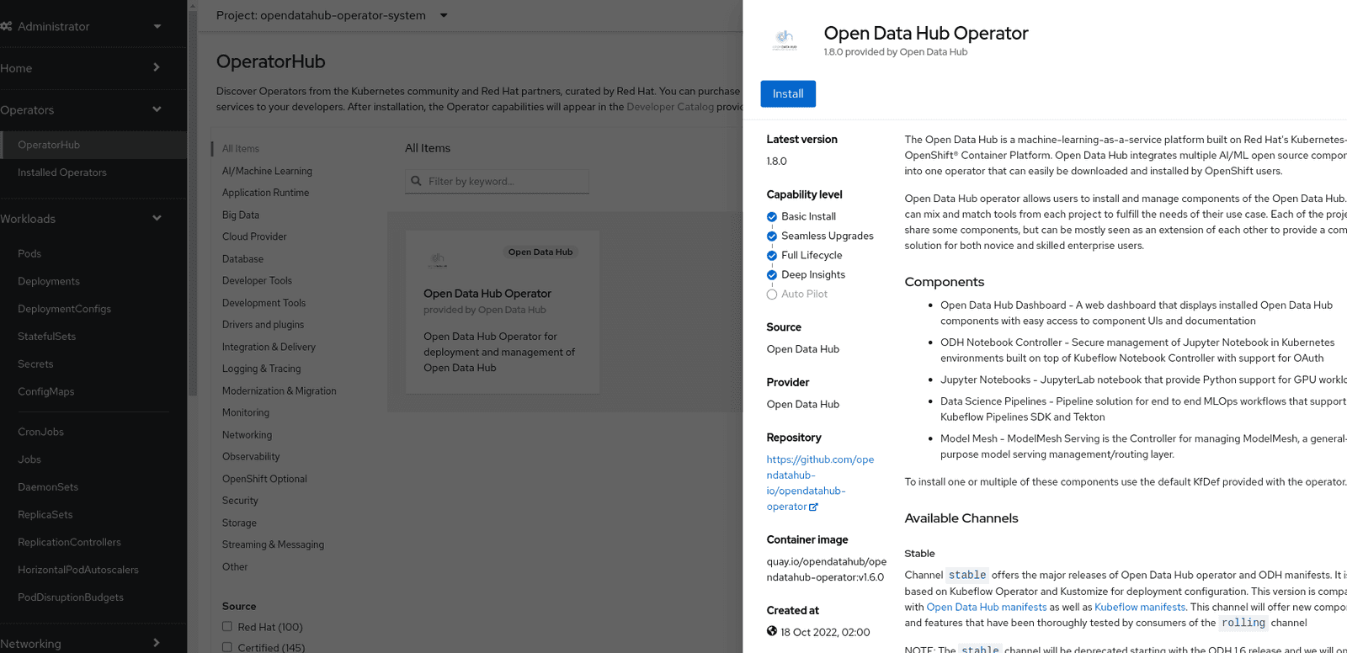The width and height of the screenshot is (1347, 653).
Task: Filter by Networking category in OperatorHub
Action: click(247, 435)
